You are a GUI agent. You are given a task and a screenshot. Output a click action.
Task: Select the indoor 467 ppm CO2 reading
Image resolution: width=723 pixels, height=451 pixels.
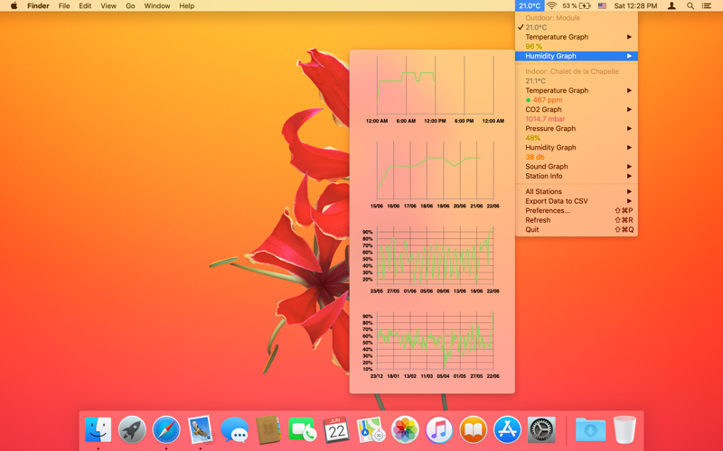point(547,100)
